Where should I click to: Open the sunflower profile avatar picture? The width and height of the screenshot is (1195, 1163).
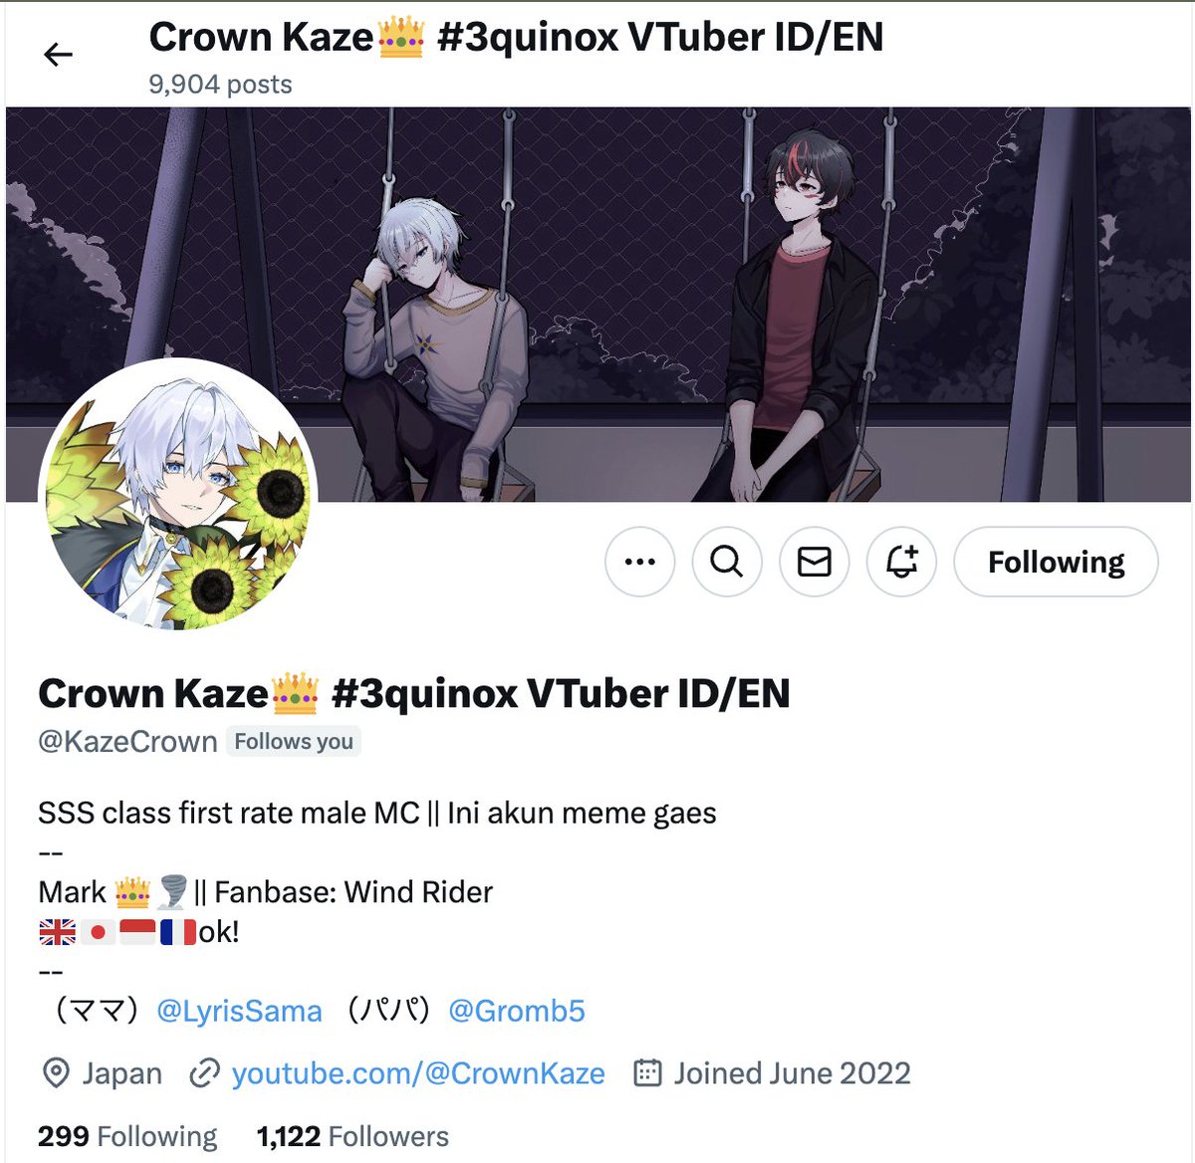pos(177,496)
